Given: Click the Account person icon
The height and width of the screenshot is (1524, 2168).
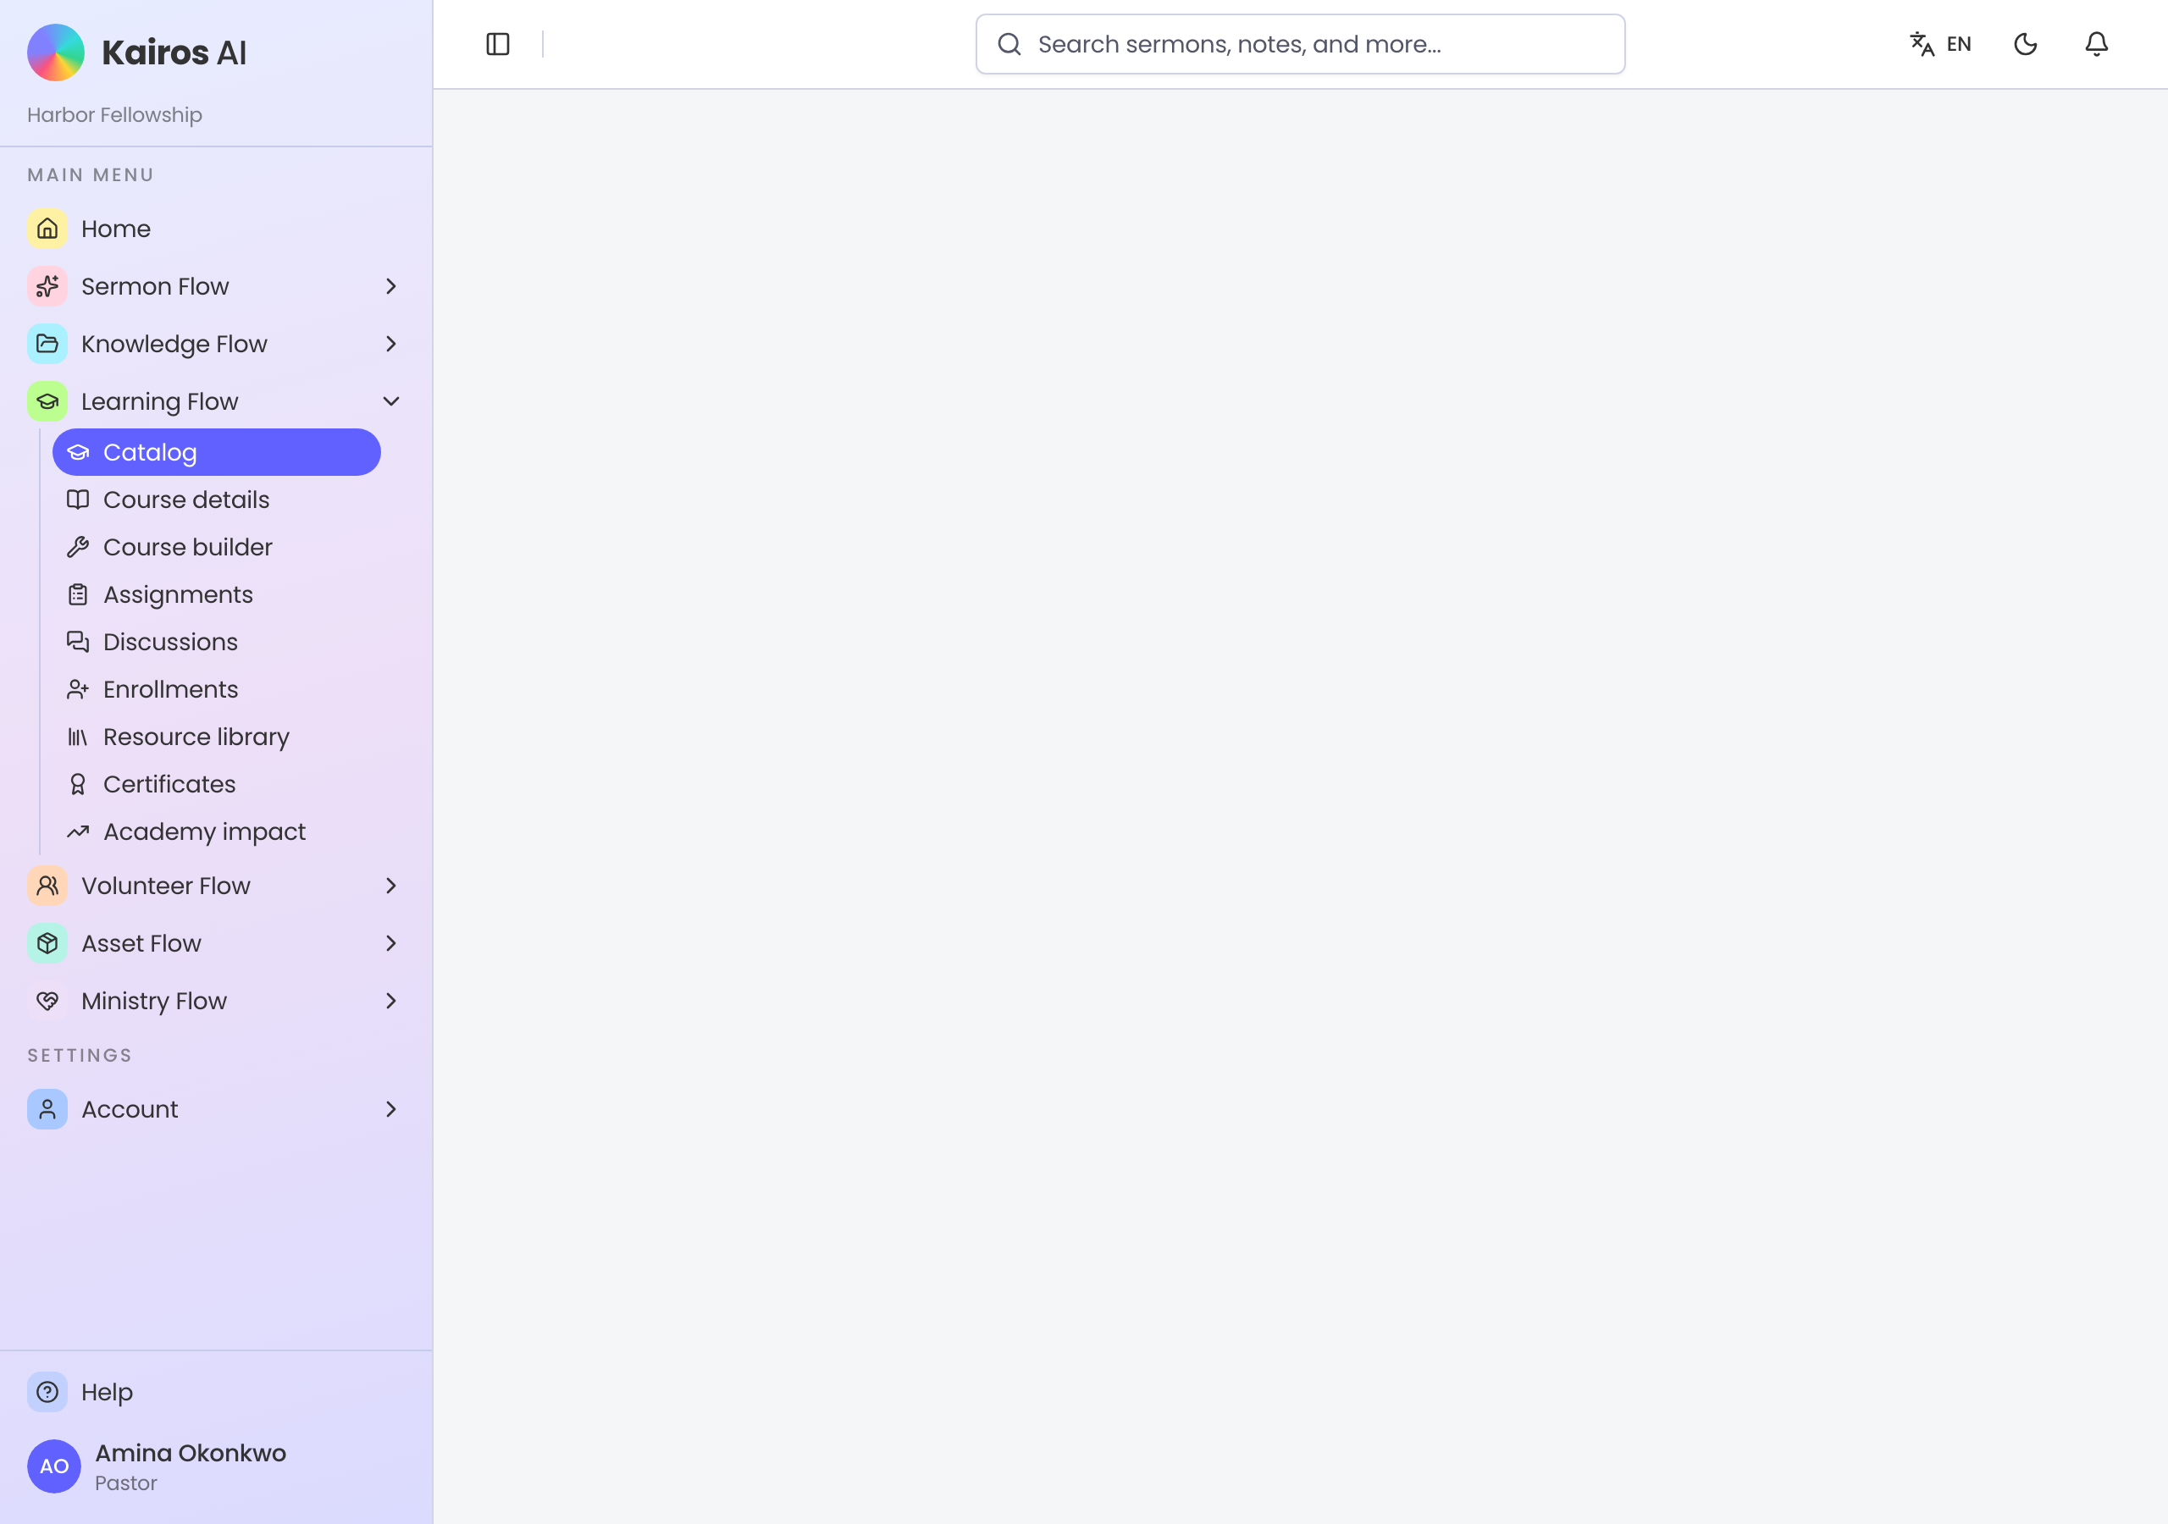Looking at the screenshot, I should (47, 1109).
